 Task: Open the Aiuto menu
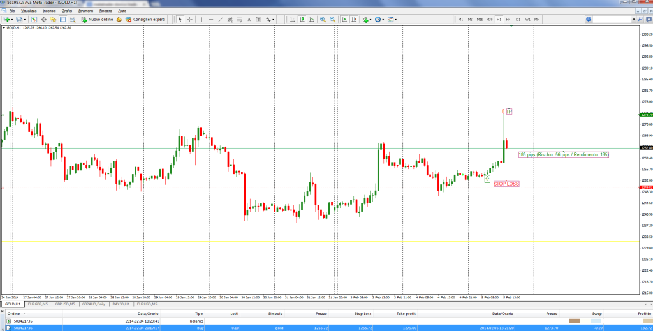click(122, 10)
